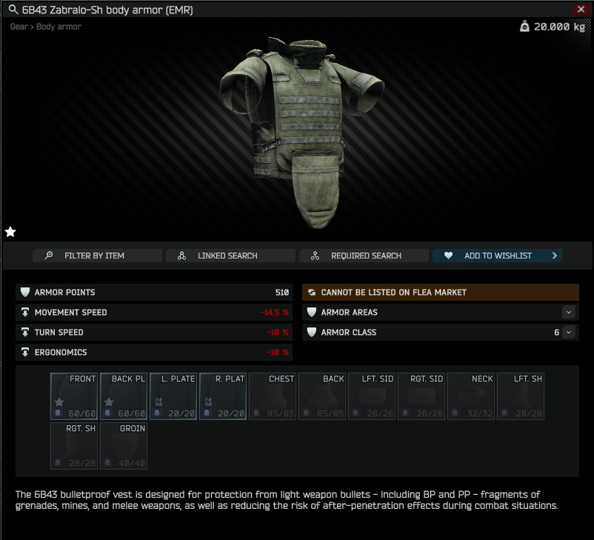Click the Armor Areas shield icon

(x=311, y=313)
